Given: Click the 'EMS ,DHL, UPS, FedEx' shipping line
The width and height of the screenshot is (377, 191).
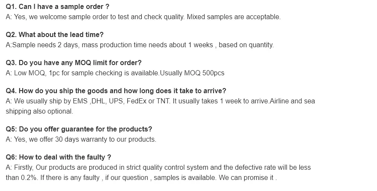Looking at the screenshot, I should click(161, 101).
